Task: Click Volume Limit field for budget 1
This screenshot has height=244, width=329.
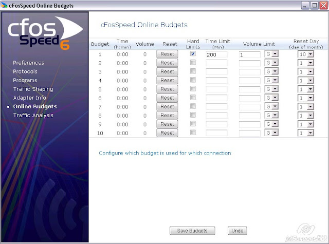Action: 250,55
